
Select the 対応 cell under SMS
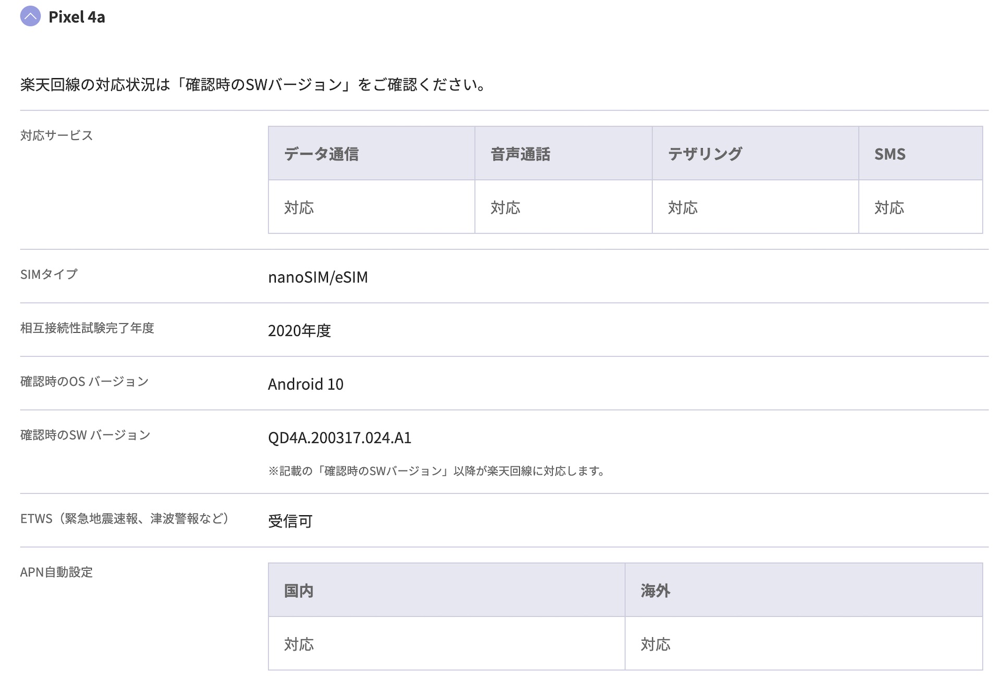pyautogui.click(x=889, y=208)
